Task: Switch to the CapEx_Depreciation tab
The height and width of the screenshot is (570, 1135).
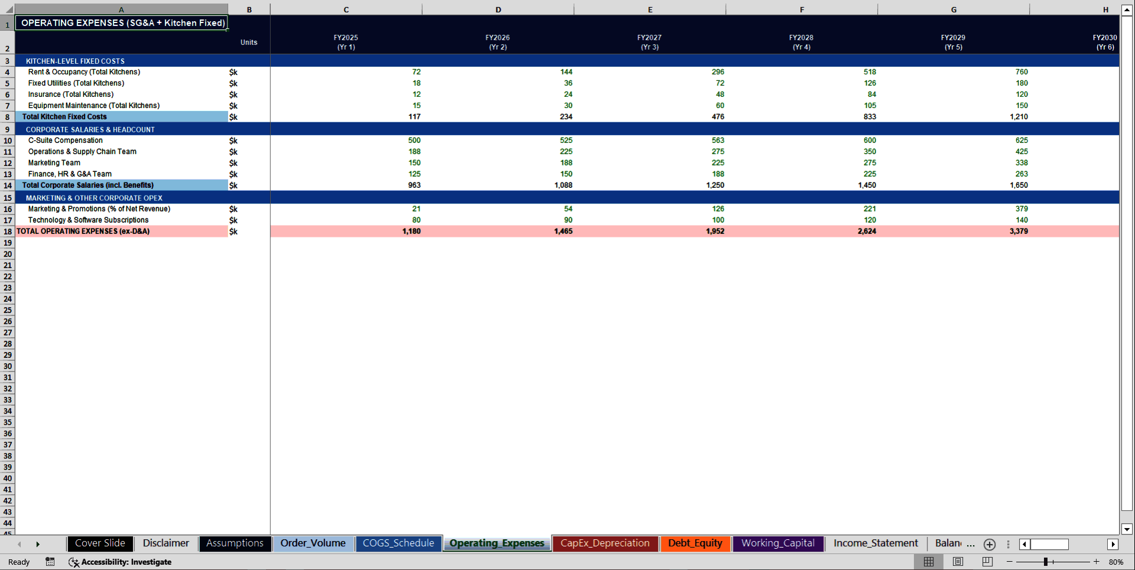Action: [x=605, y=543]
